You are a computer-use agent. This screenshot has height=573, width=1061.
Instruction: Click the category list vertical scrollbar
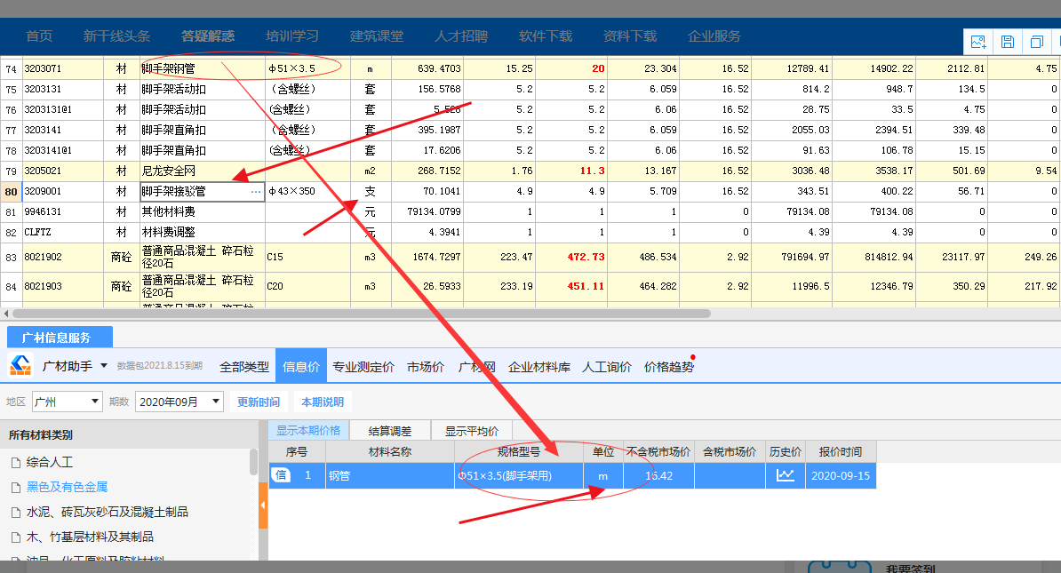tap(254, 462)
